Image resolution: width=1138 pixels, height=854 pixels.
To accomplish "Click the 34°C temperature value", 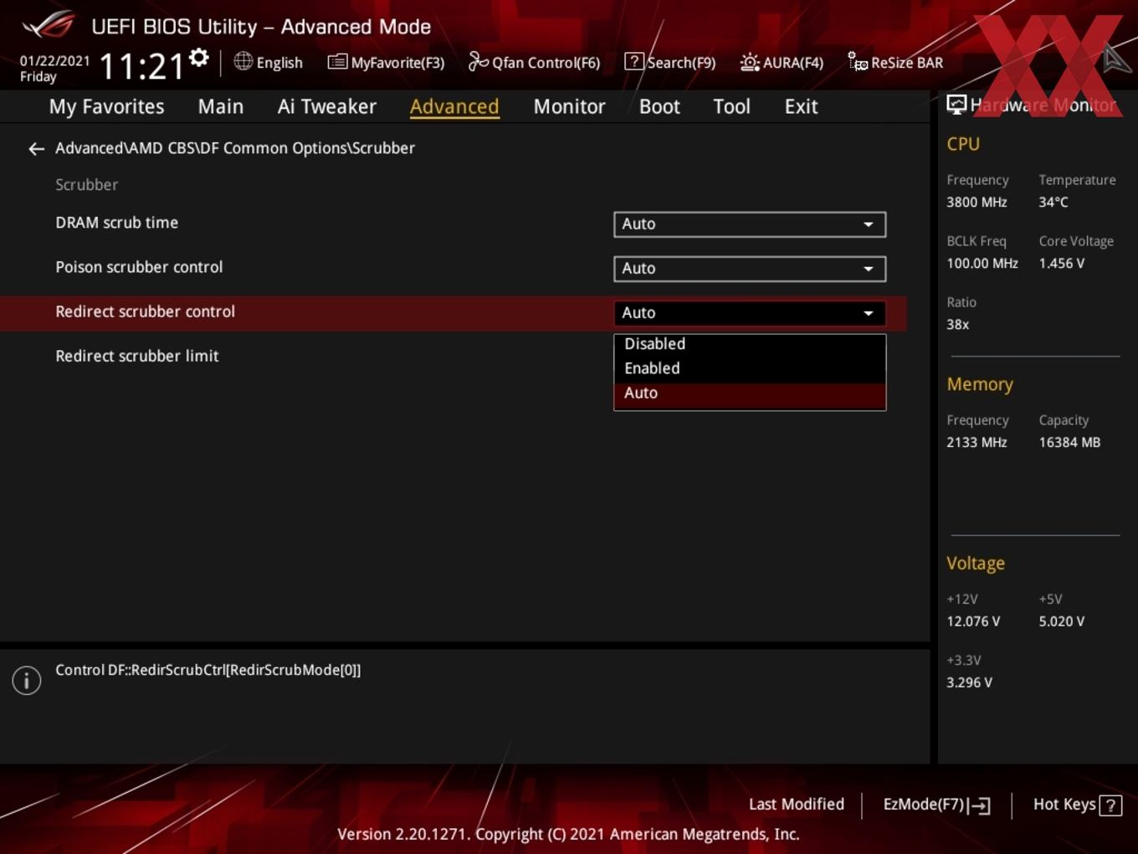I will point(1053,203).
